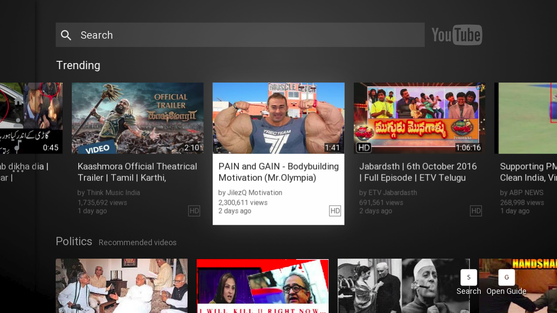Open the first Politics video with seated men
Screen dimensions: 557x313
(x=121, y=286)
